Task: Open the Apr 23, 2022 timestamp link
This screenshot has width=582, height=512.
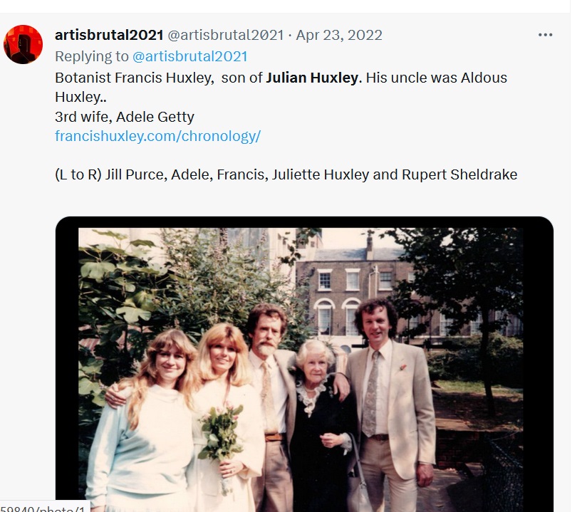Action: [339, 35]
